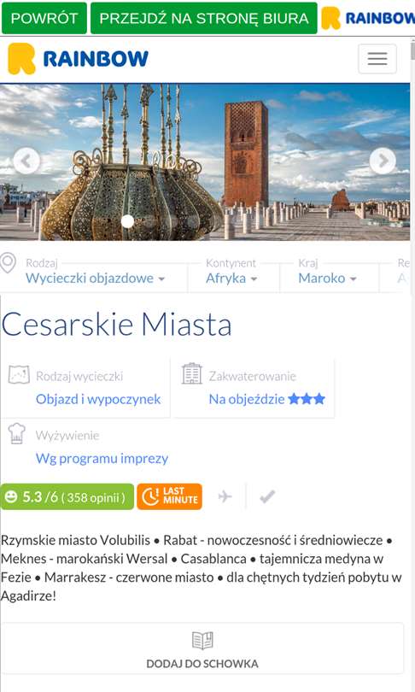
Task: Open the Maroko country dropdown
Action: click(x=327, y=278)
